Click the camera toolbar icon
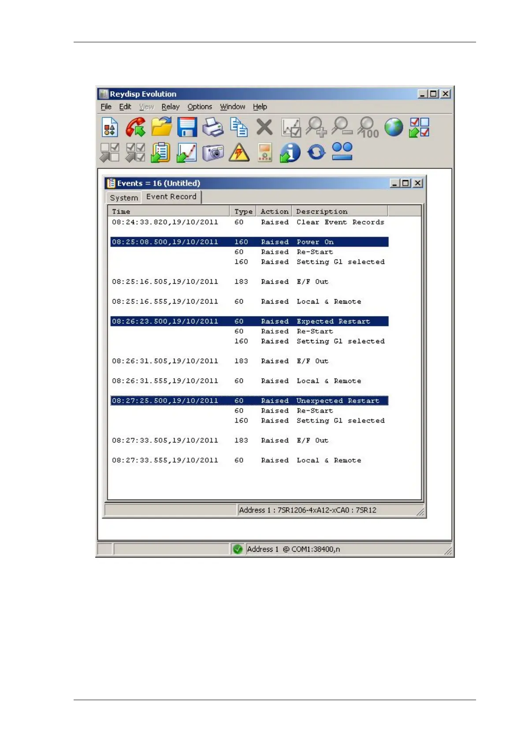Viewport: 525px width, 742px height. (x=213, y=152)
